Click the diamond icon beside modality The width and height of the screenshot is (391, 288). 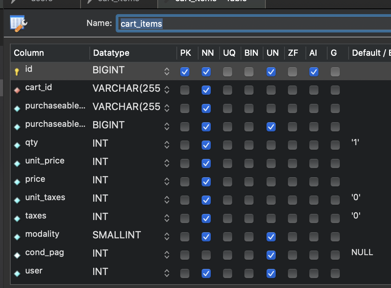[x=17, y=237]
